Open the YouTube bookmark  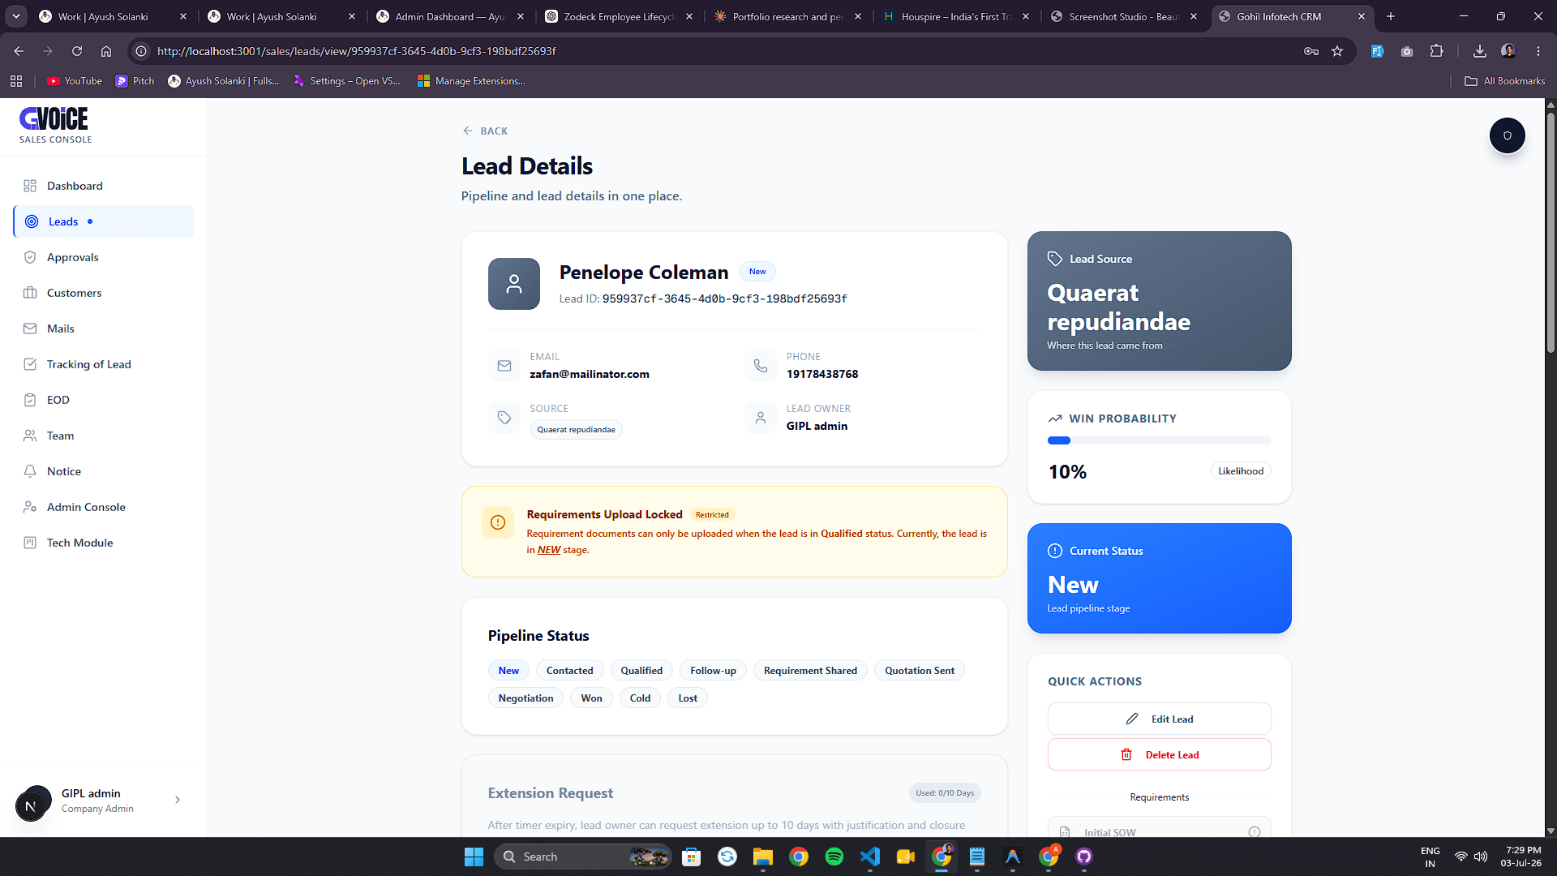75,81
